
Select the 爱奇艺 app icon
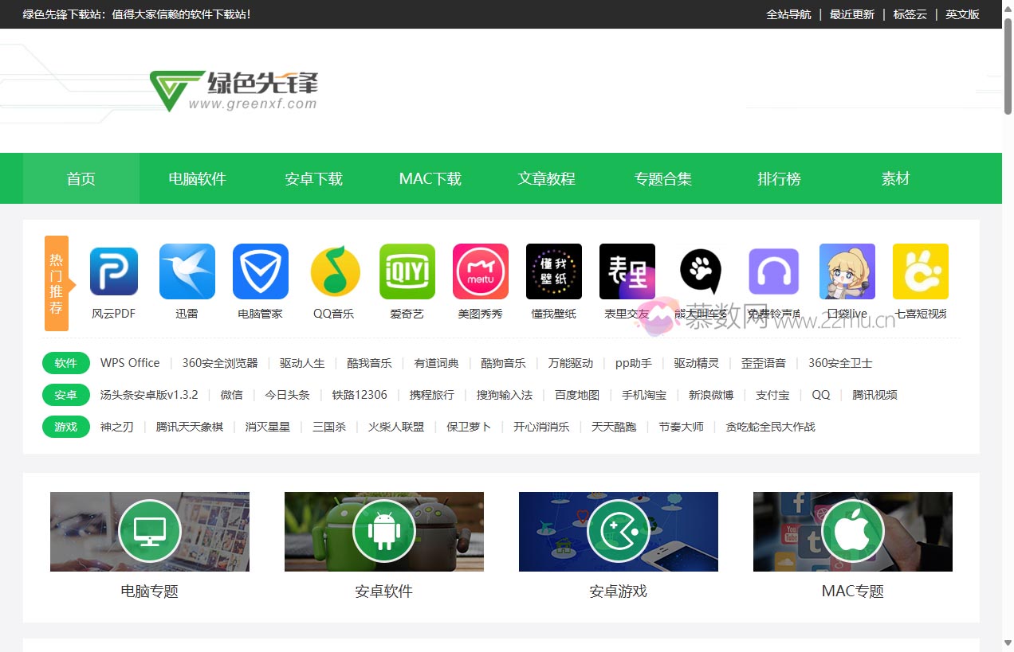pyautogui.click(x=407, y=271)
